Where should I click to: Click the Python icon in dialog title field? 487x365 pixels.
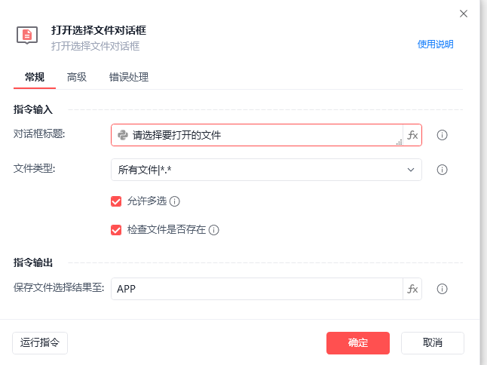tap(123, 136)
